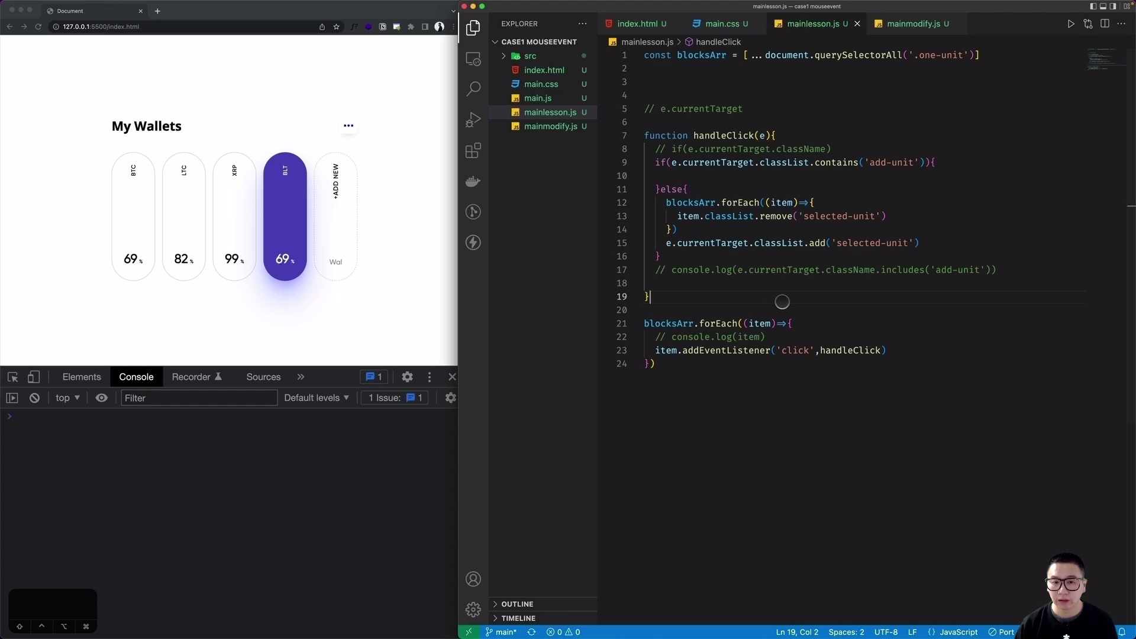Screen dimensions: 1136x639
Task: Switch to the Sources tab in DevTools
Action: 263,377
